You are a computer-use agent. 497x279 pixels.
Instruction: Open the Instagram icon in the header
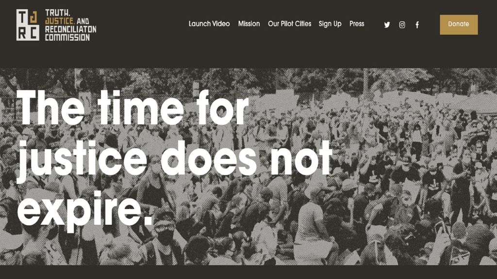pyautogui.click(x=402, y=25)
